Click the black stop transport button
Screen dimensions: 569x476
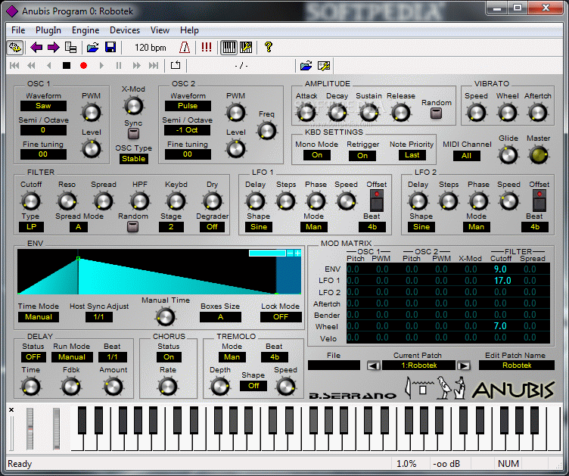pos(67,66)
